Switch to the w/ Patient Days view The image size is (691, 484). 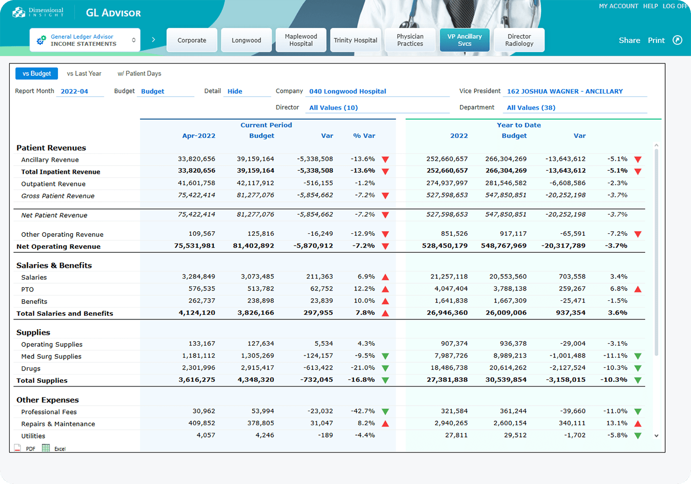139,74
